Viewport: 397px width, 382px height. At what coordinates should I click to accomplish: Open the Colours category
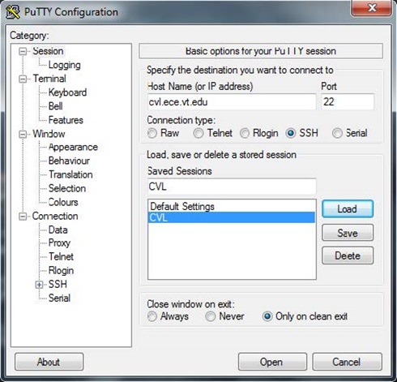click(x=63, y=202)
